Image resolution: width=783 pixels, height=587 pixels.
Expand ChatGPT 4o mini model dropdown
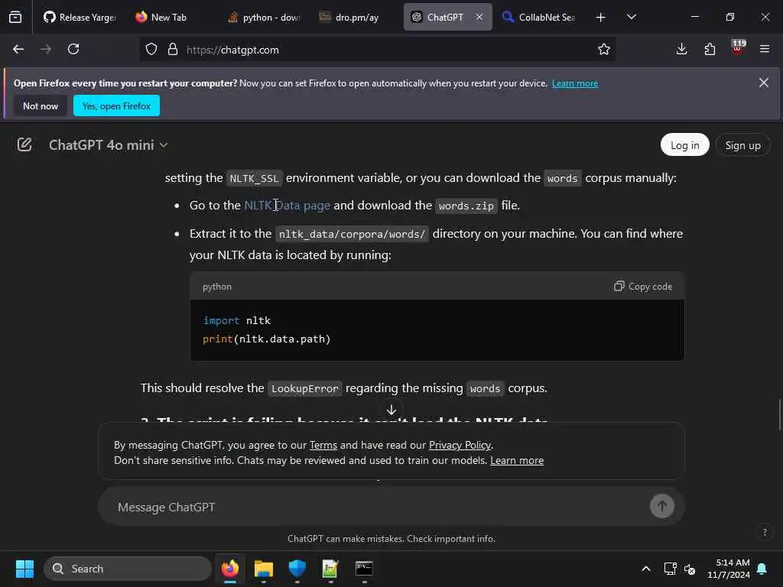pyautogui.click(x=109, y=145)
